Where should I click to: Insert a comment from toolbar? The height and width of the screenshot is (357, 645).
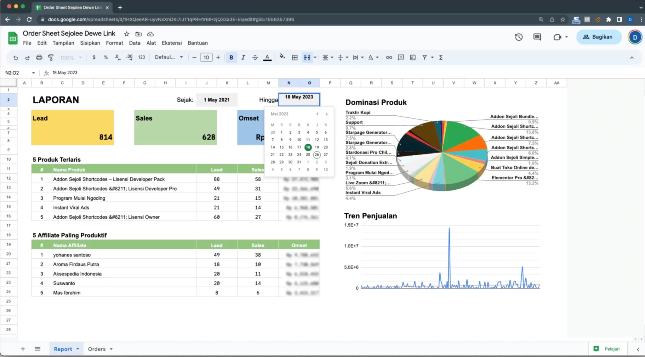[401, 57]
